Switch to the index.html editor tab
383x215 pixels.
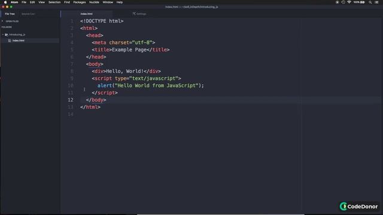pos(86,14)
